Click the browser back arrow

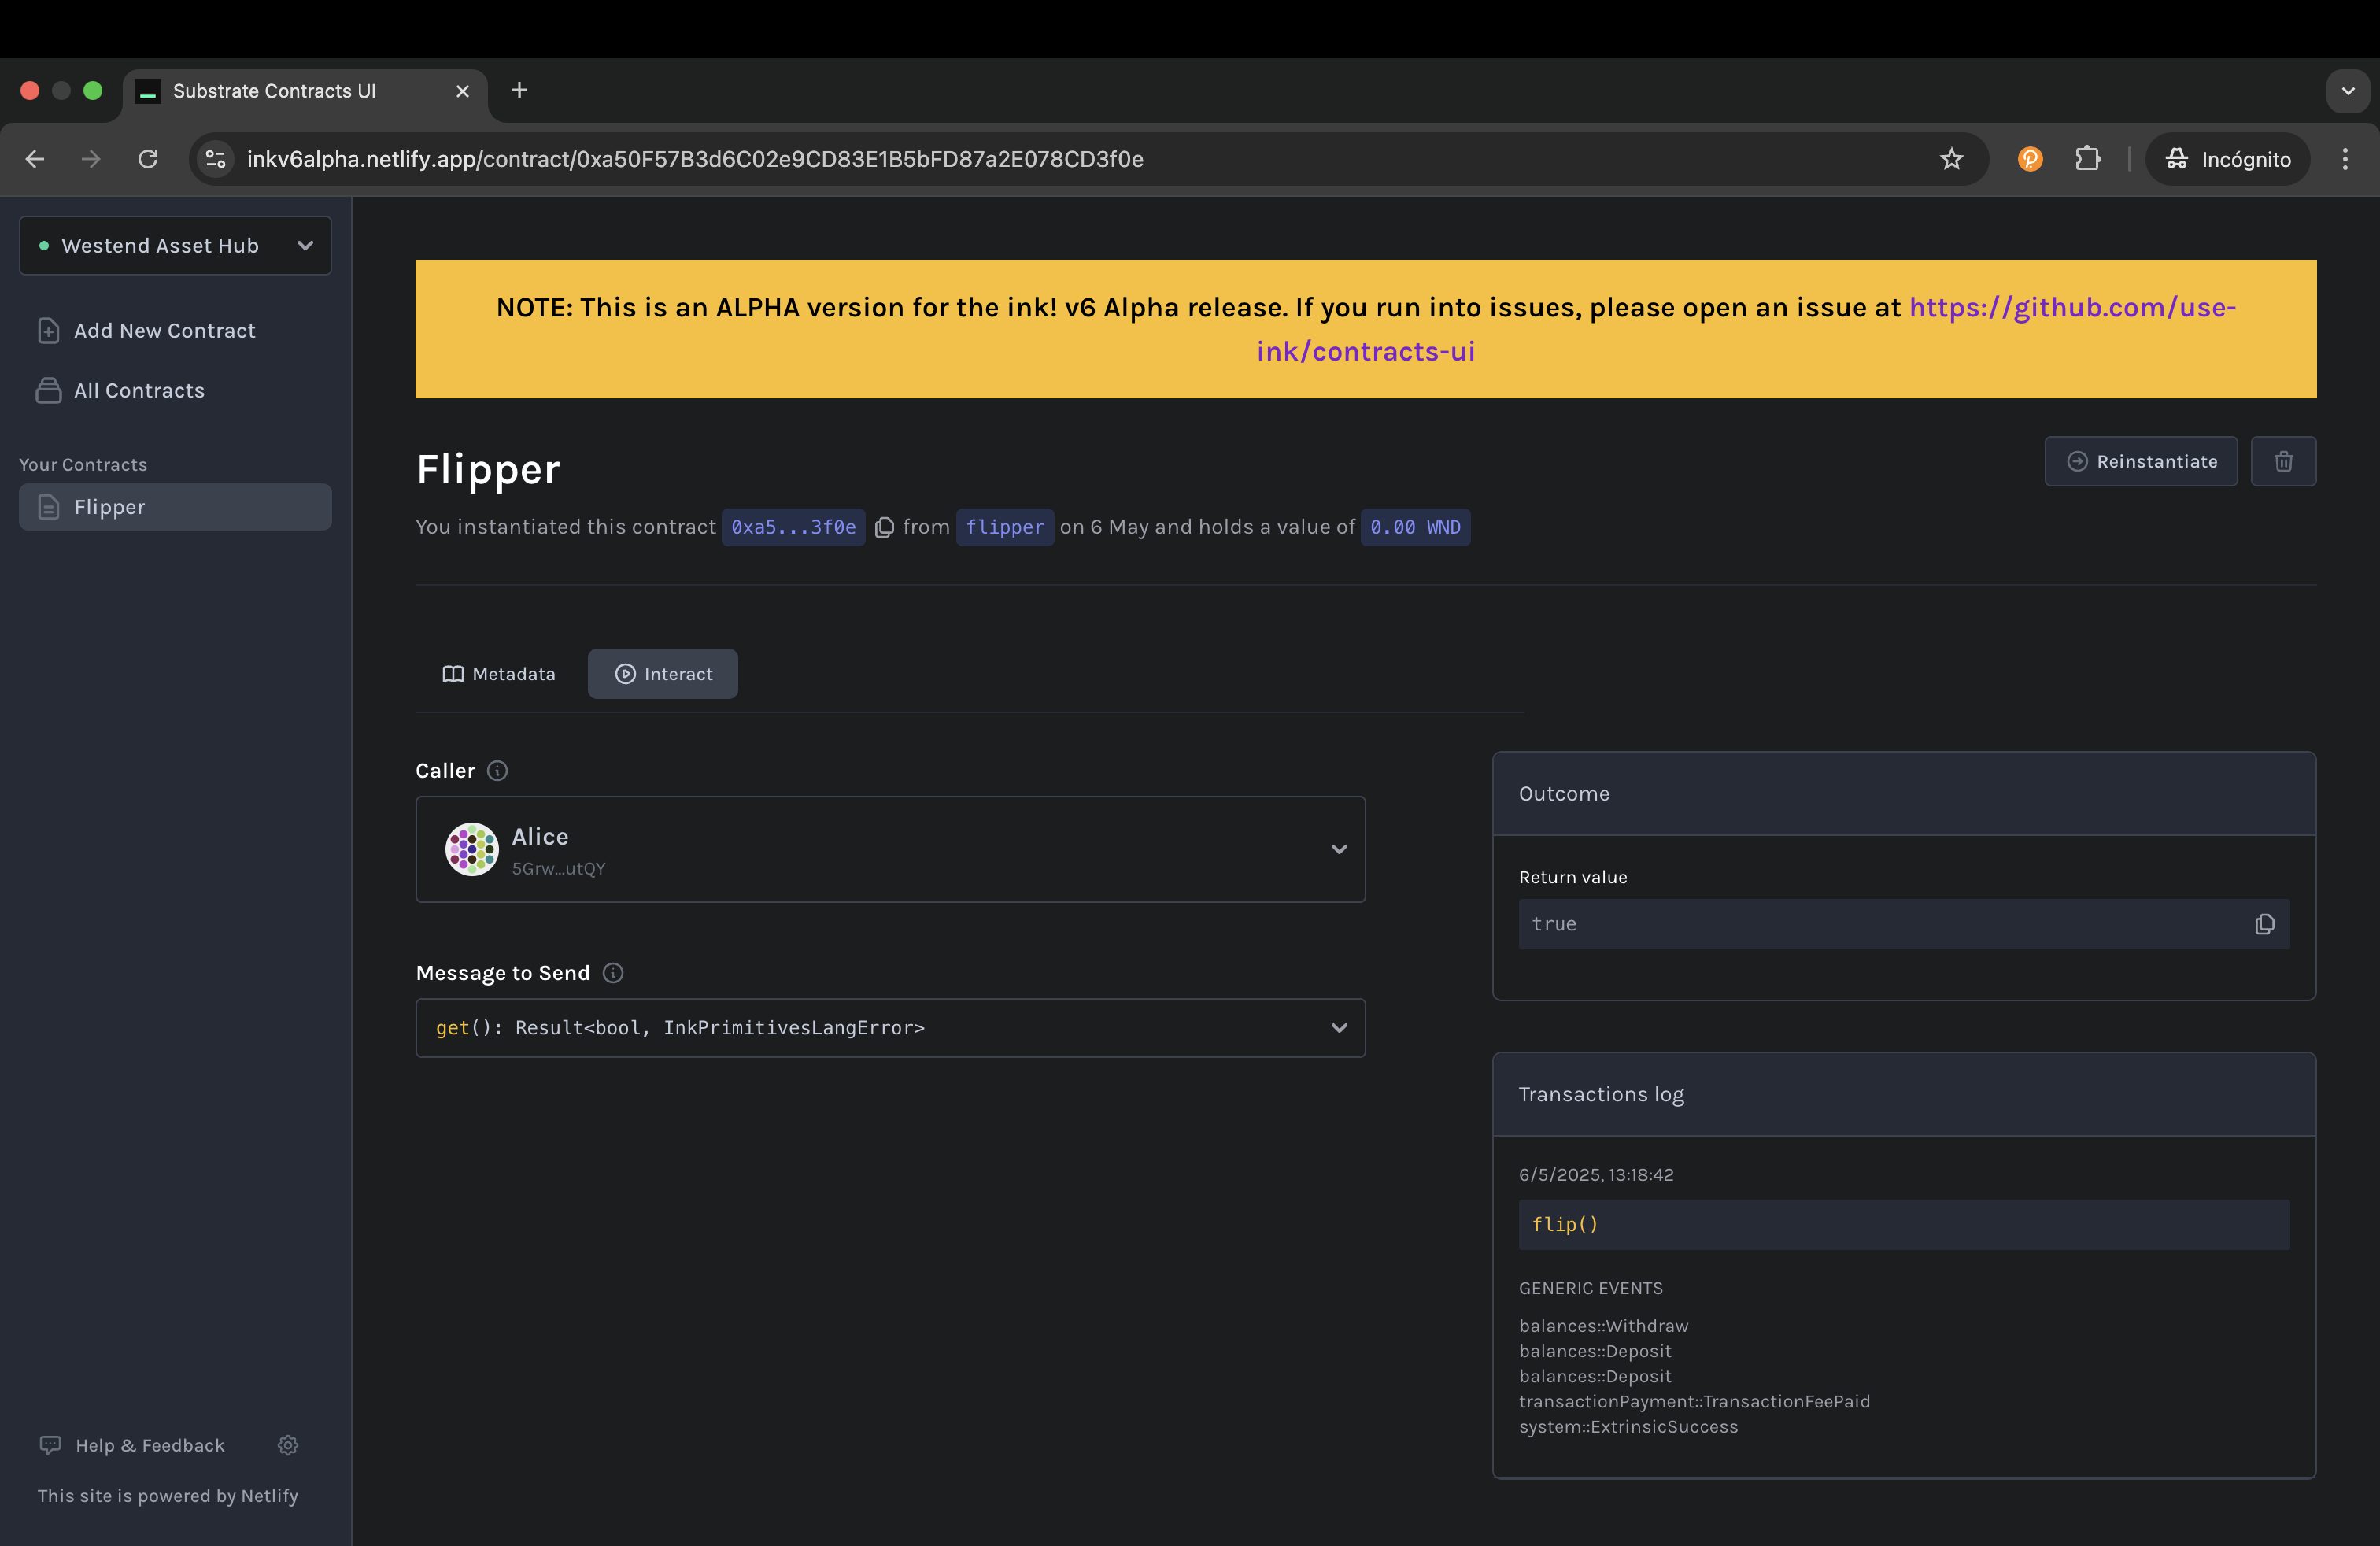tap(35, 159)
